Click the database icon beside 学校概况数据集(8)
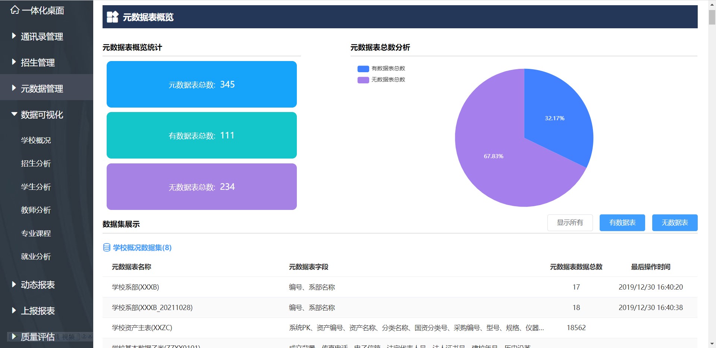The width and height of the screenshot is (716, 348). [107, 248]
